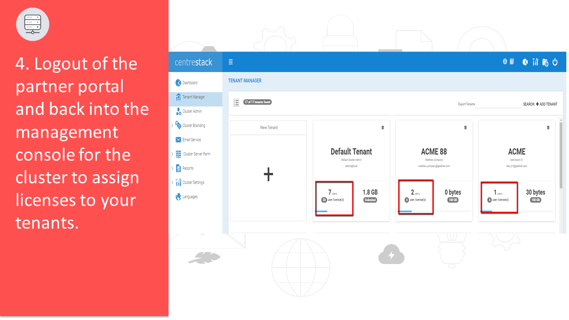569x320 pixels.
Task: Click the 30 bytes storage value
Action: 535,192
